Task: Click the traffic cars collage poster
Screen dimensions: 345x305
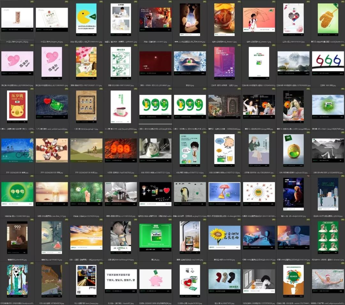Action: point(86,281)
